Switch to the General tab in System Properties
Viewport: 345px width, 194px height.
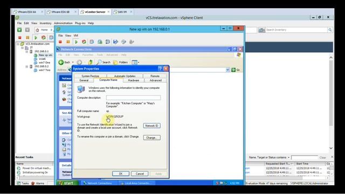[x=84, y=80]
